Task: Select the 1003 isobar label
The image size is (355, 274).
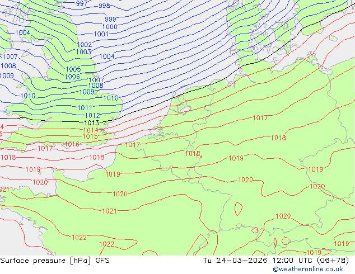Action: [83, 52]
